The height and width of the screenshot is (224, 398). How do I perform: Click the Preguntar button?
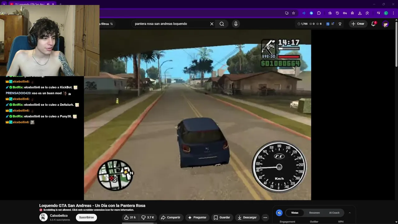click(197, 217)
